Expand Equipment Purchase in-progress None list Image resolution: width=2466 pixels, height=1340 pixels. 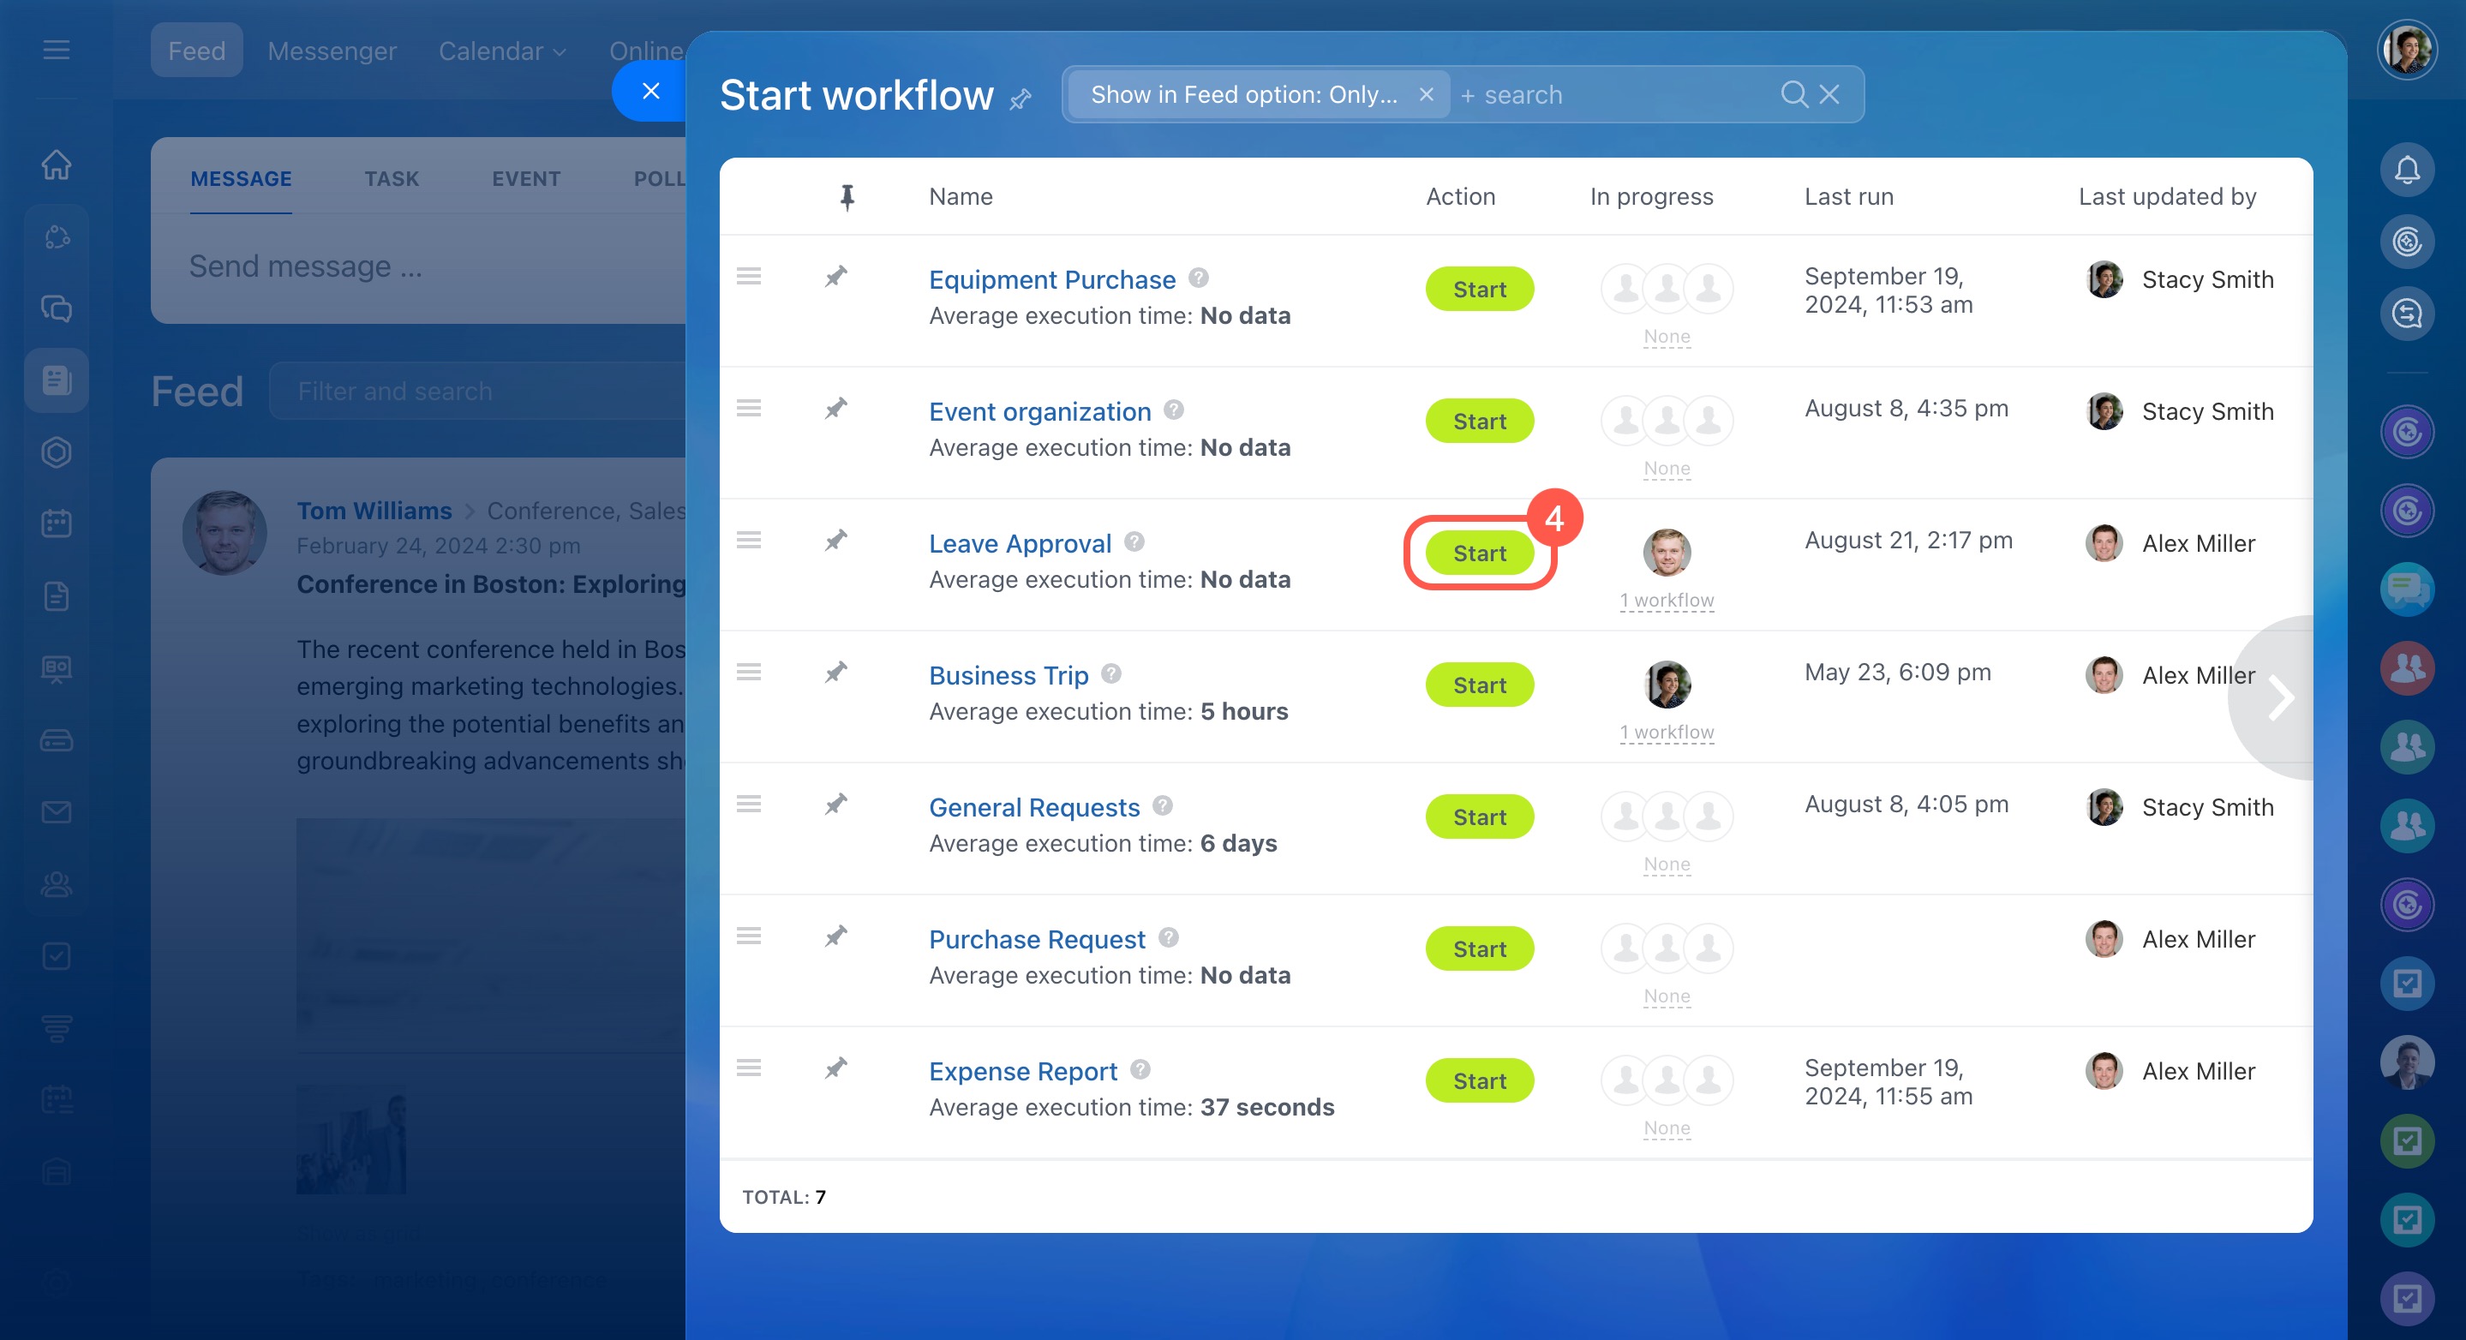(x=1667, y=336)
